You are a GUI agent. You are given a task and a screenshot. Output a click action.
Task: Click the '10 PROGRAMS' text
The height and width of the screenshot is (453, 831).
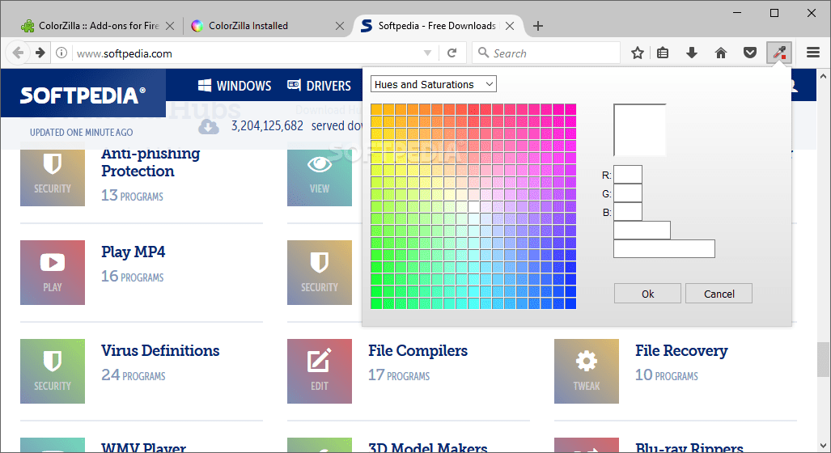pyautogui.click(x=667, y=375)
